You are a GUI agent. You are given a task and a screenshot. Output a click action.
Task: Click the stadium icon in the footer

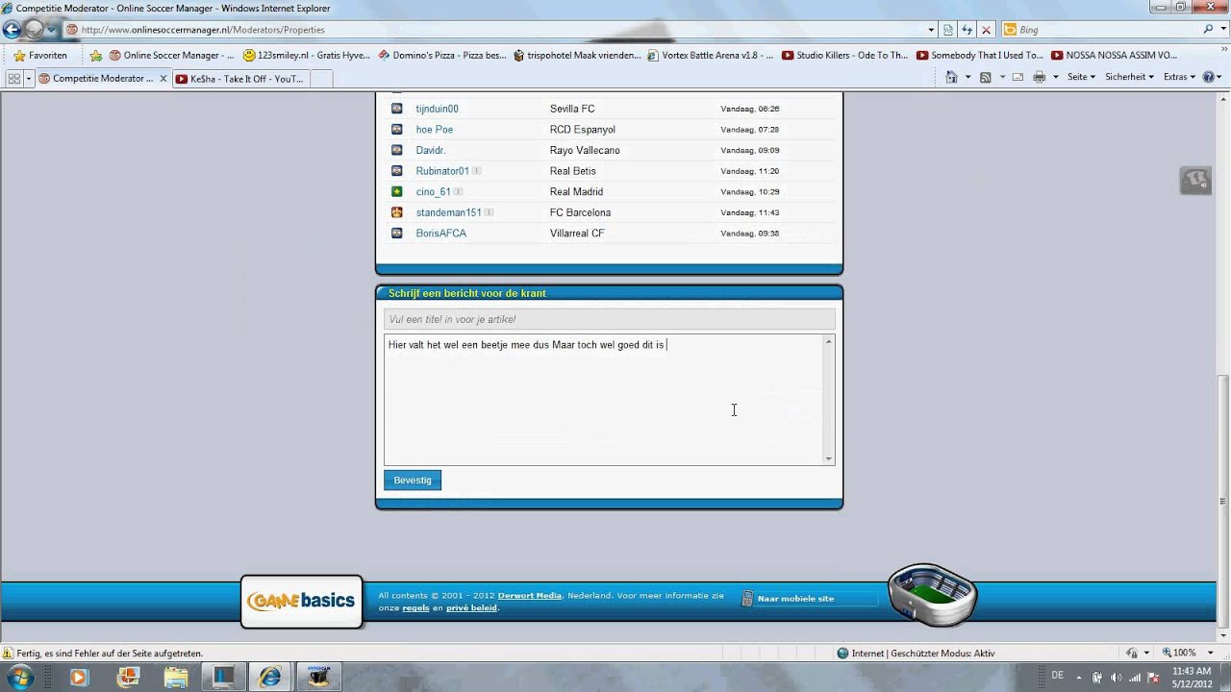click(x=931, y=594)
